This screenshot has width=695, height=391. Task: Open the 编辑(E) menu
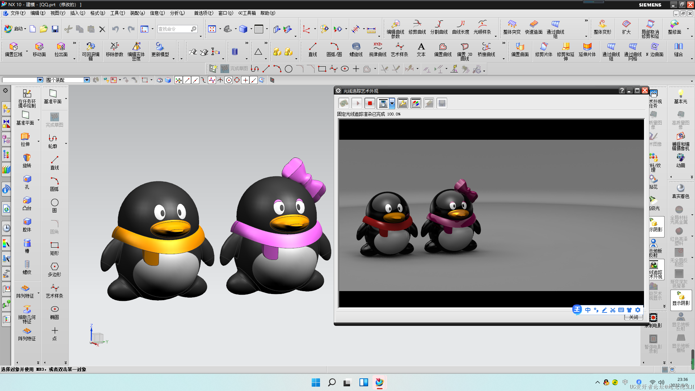tap(38, 13)
